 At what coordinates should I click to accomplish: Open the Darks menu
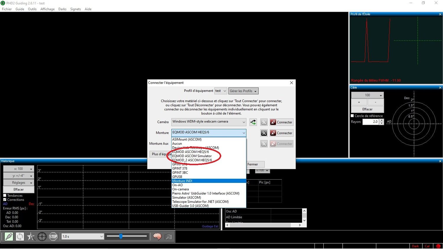pyautogui.click(x=62, y=9)
